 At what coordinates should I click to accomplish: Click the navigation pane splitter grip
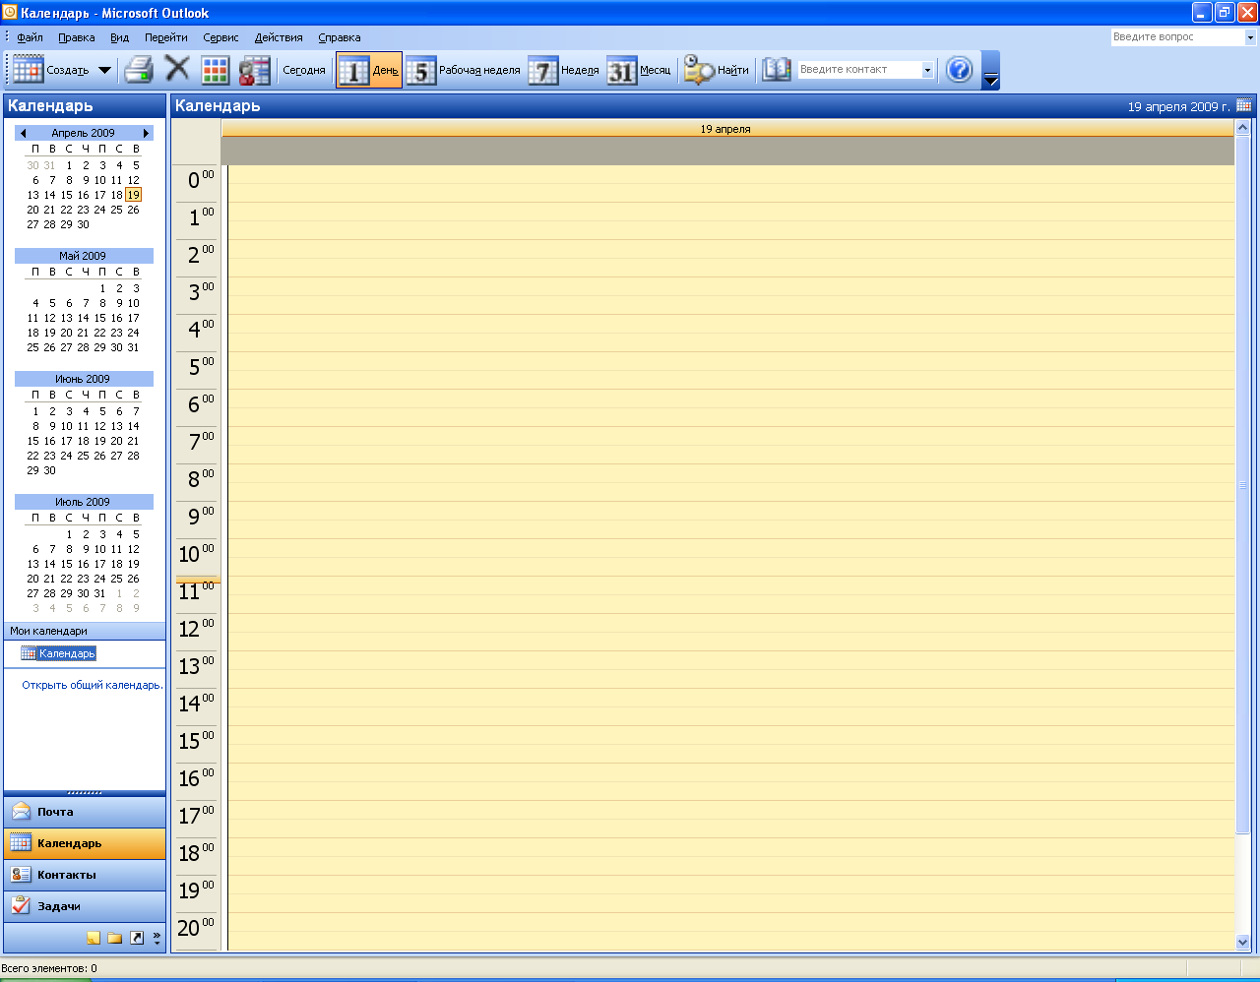85,793
